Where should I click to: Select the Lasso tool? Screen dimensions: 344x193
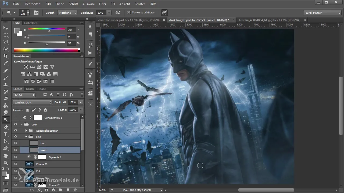coord(5,42)
